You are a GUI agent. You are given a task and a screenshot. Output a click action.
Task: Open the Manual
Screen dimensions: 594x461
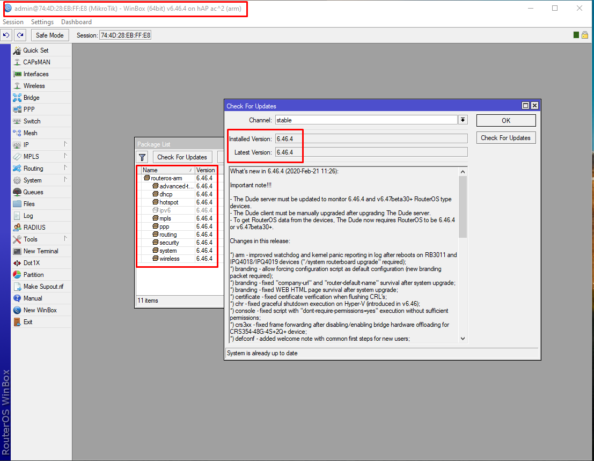(x=41, y=298)
